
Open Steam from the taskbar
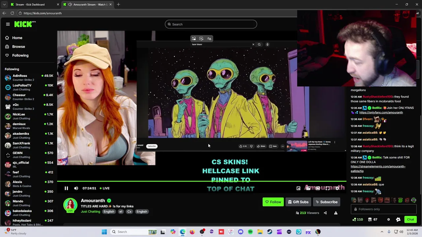coord(270,232)
